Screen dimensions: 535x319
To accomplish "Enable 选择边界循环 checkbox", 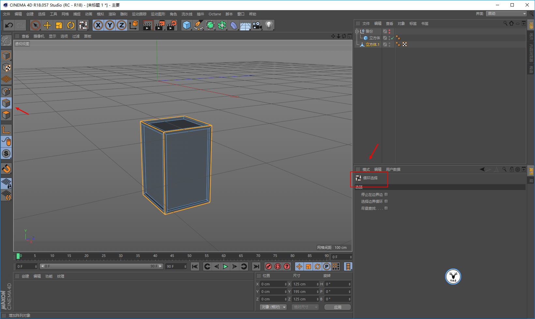I will click(386, 201).
